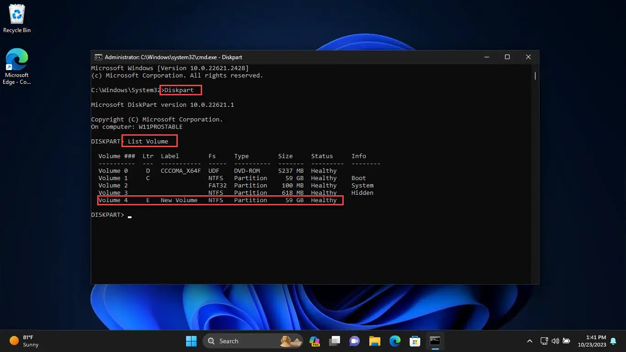Screen dimensions: 626x352
Task: Open Copilot preview from taskbar
Action: point(314,341)
